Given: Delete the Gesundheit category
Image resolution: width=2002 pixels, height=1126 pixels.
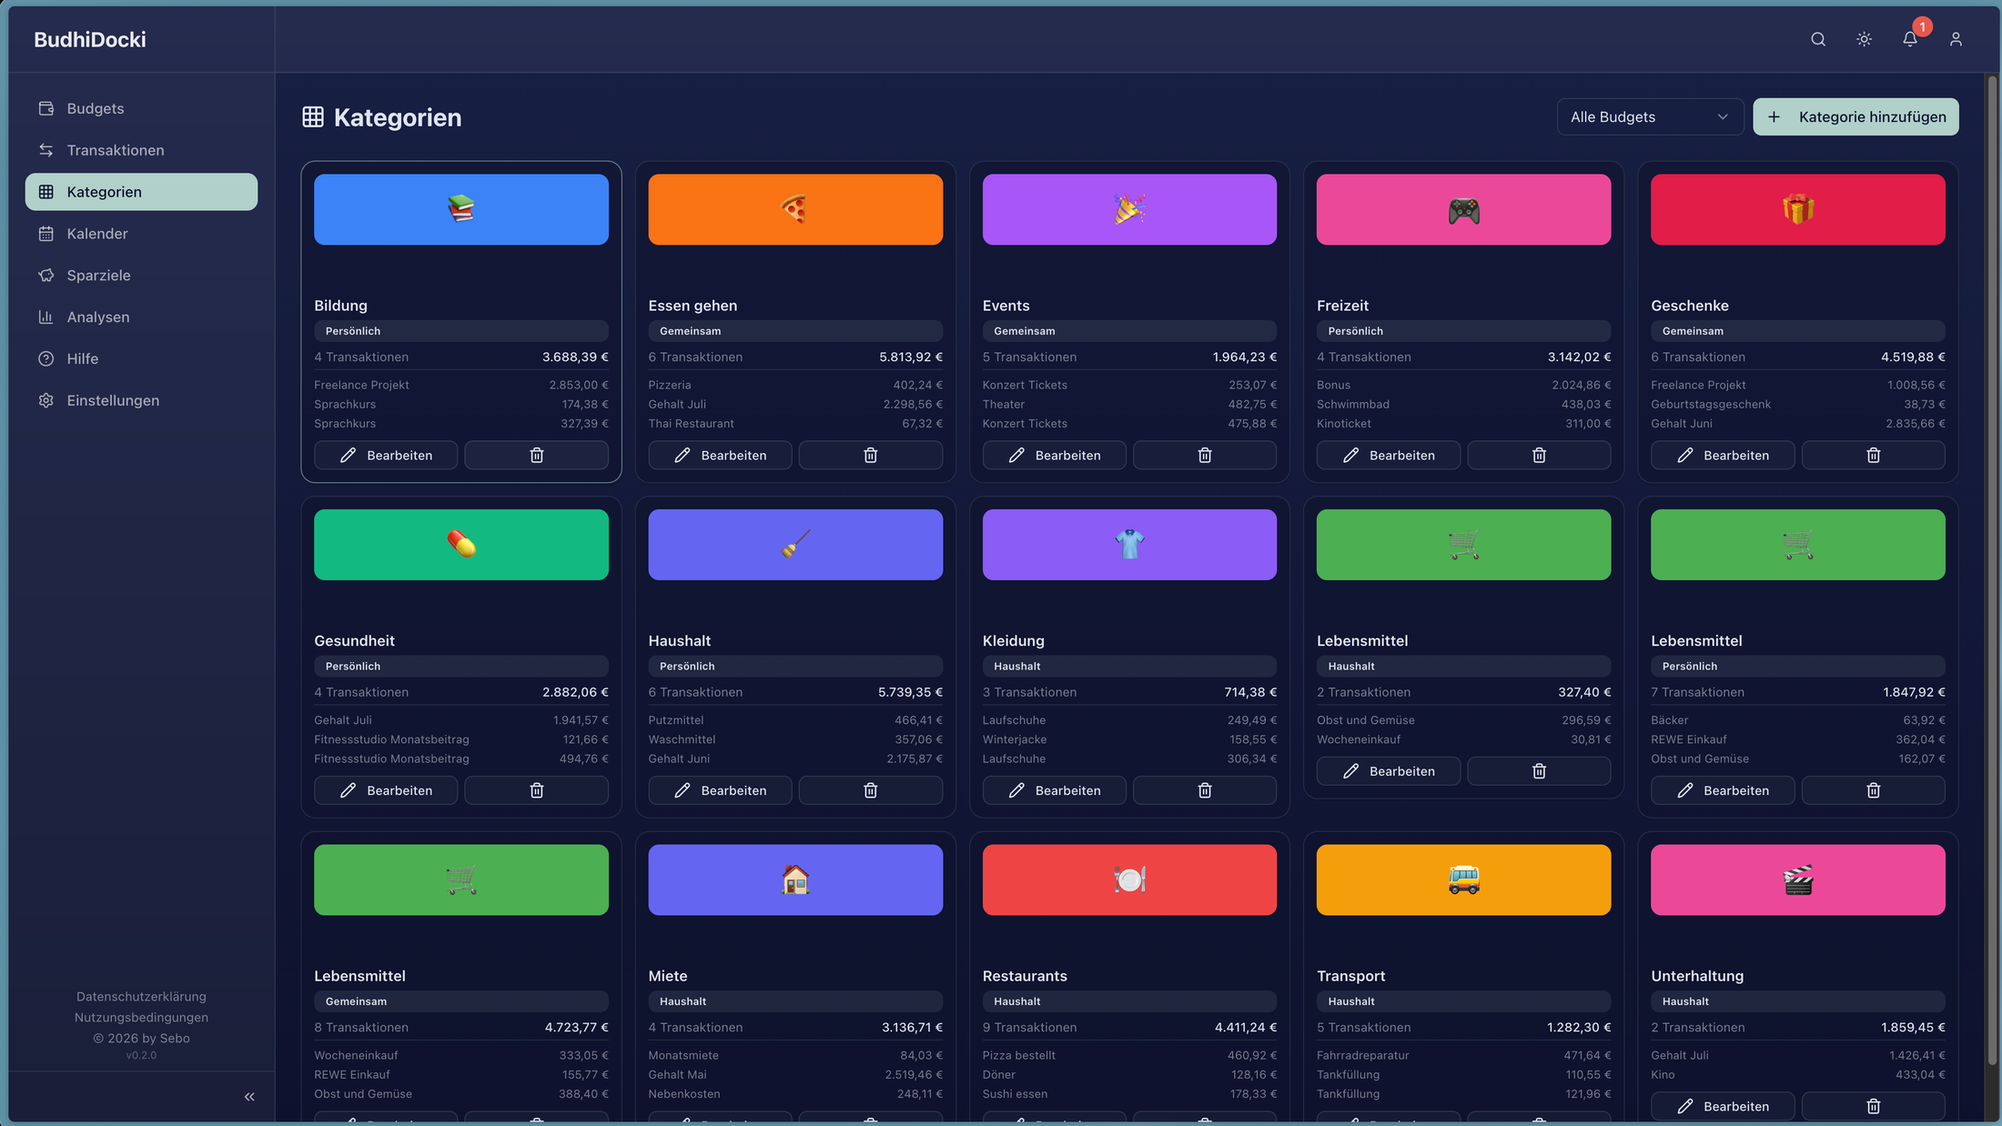Looking at the screenshot, I should [537, 790].
